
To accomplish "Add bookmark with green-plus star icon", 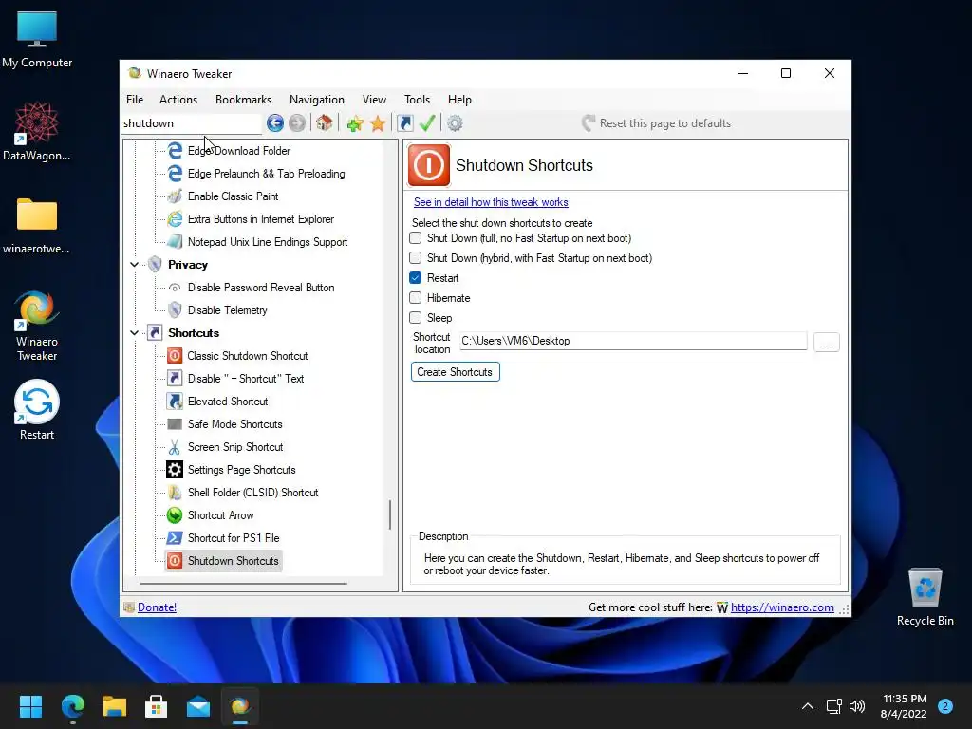I will click(x=355, y=123).
